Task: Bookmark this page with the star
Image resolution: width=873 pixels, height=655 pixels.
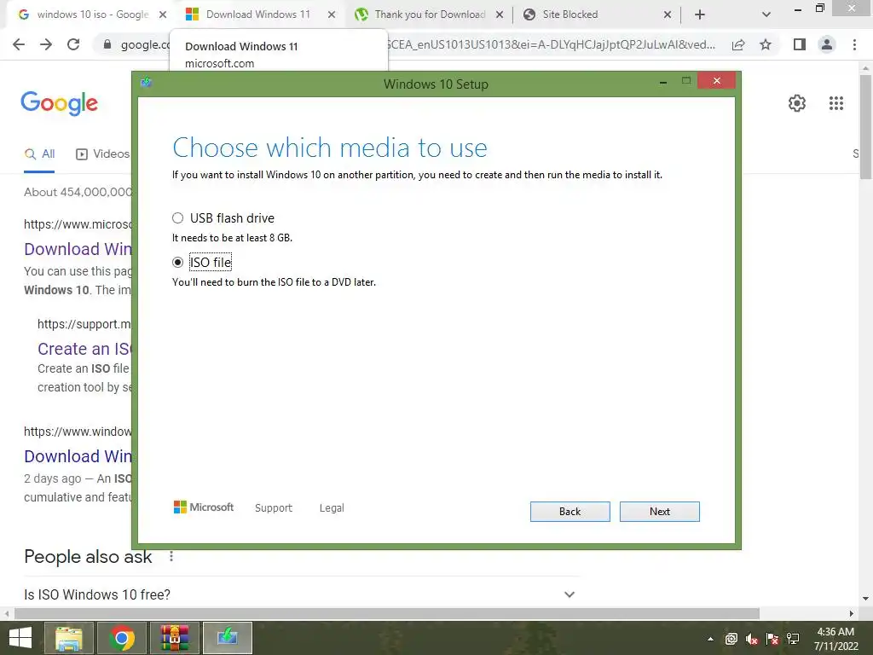Action: coord(766,44)
